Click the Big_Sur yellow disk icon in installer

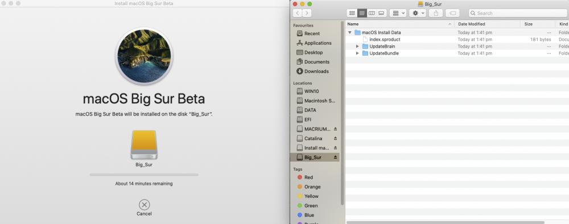144,145
